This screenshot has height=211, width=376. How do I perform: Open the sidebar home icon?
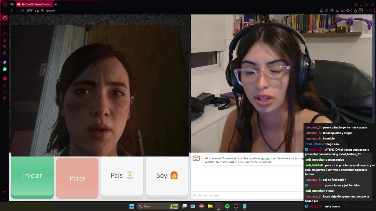point(5,18)
